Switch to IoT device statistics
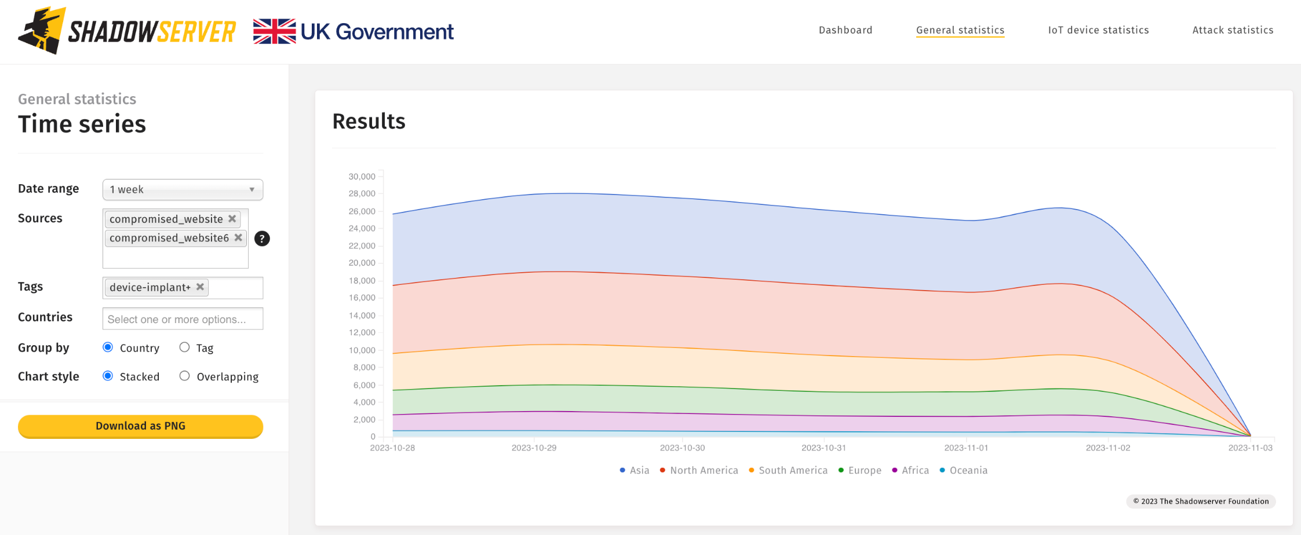Screen dimensions: 1301x535 point(1098,30)
